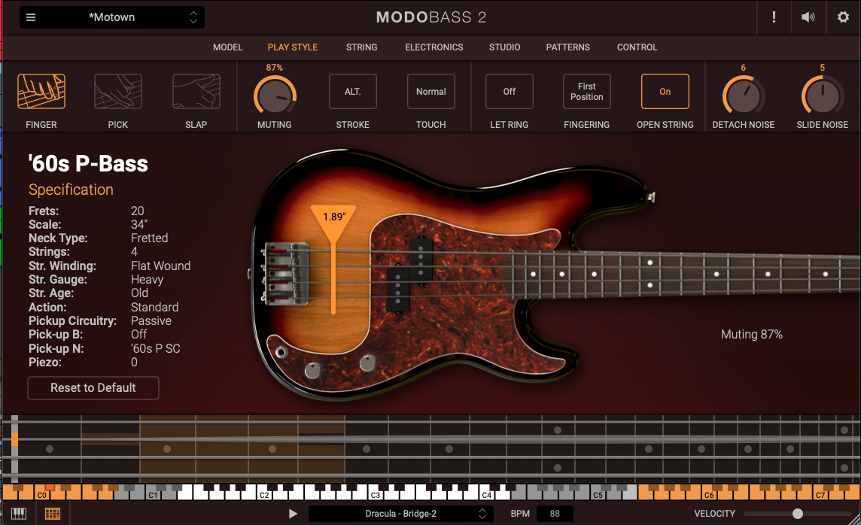Open settings via the gear icon

843,17
